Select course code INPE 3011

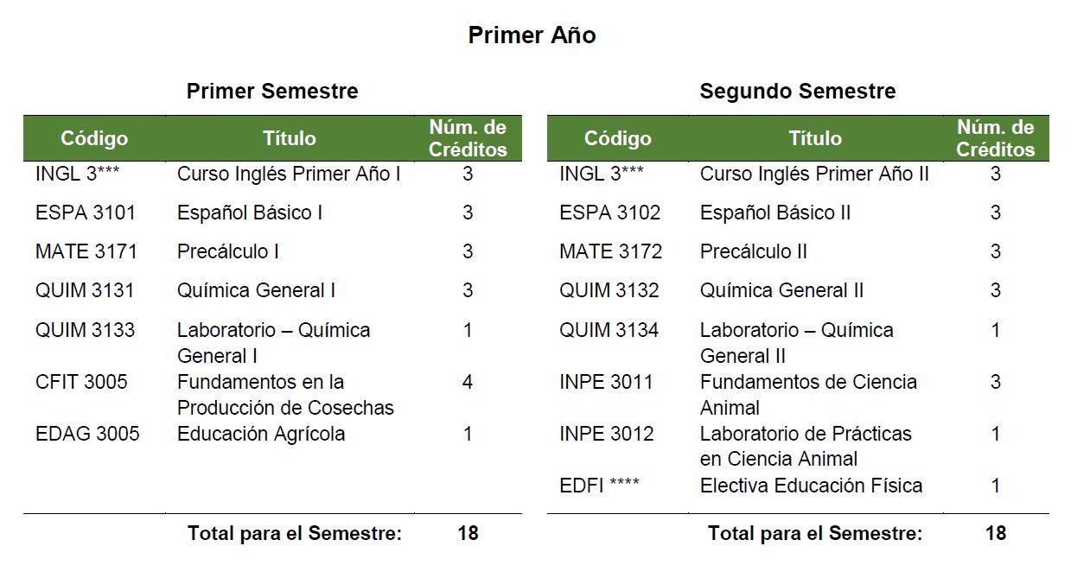click(x=606, y=382)
